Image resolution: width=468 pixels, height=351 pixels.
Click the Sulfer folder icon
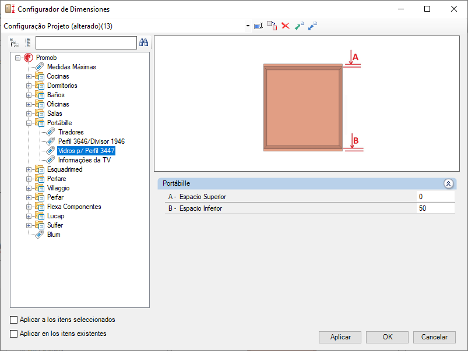coord(40,225)
